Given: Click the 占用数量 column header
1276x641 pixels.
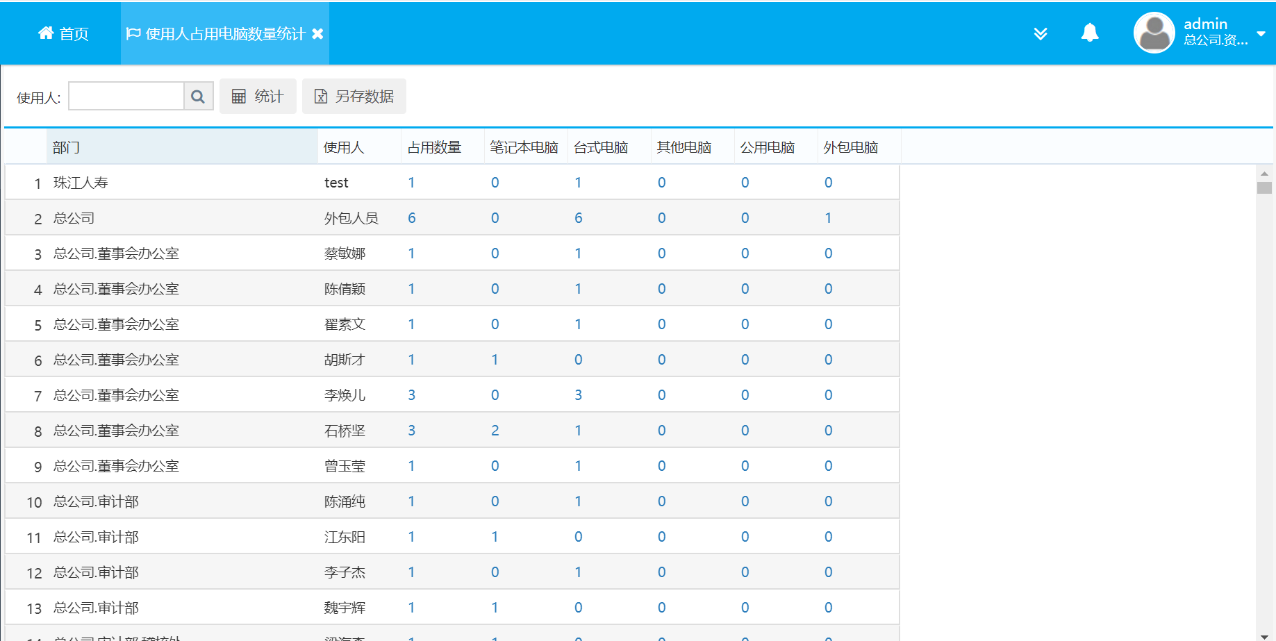Looking at the screenshot, I should click(434, 147).
